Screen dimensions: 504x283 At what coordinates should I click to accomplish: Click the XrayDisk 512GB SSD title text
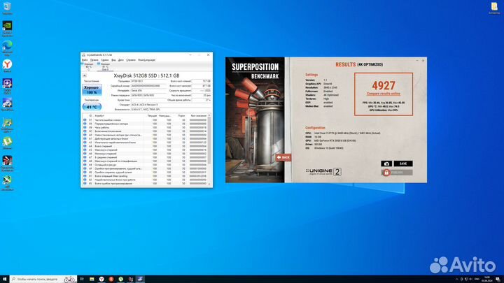click(x=146, y=75)
